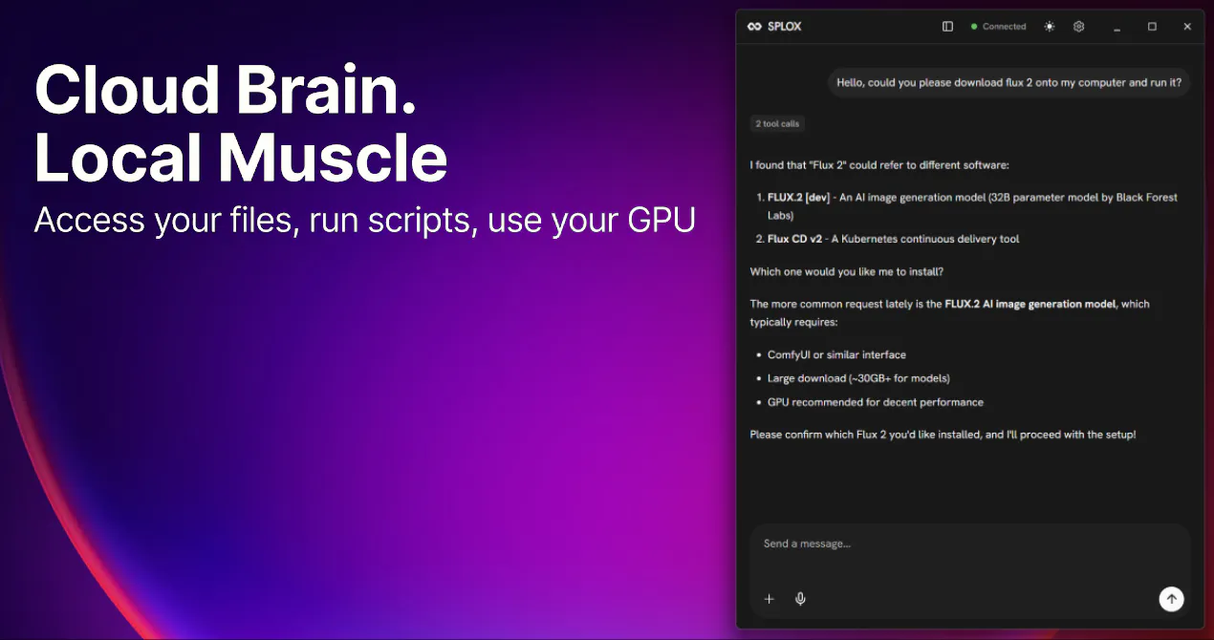Maximize the SPLOX window
This screenshot has height=640, width=1214.
pos(1152,27)
